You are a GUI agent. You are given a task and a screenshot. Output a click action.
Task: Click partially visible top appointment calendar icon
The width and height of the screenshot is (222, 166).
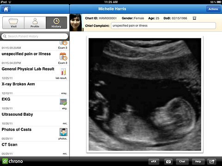tap(63, 43)
